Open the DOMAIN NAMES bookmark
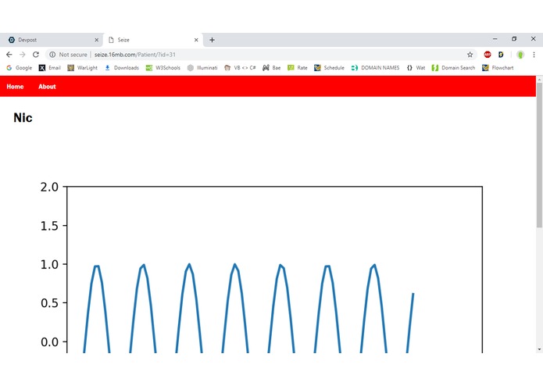The height and width of the screenshot is (386, 543). [375, 68]
